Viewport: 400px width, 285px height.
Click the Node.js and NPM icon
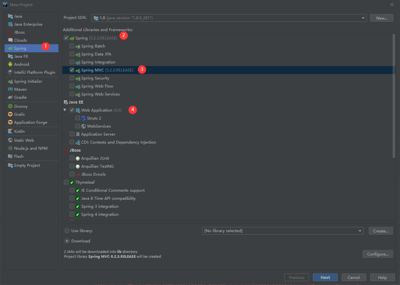point(10,148)
